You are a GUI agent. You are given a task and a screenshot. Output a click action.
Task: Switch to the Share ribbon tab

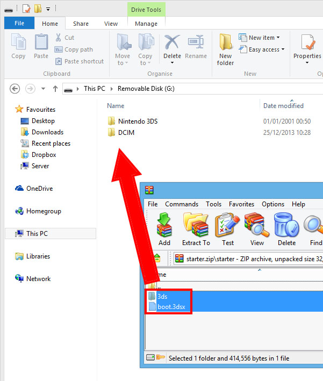click(81, 24)
